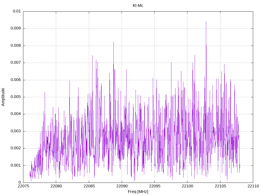Click y-axis tick label 0.003
Screen dimensions: 260x195
click(x=15, y=131)
